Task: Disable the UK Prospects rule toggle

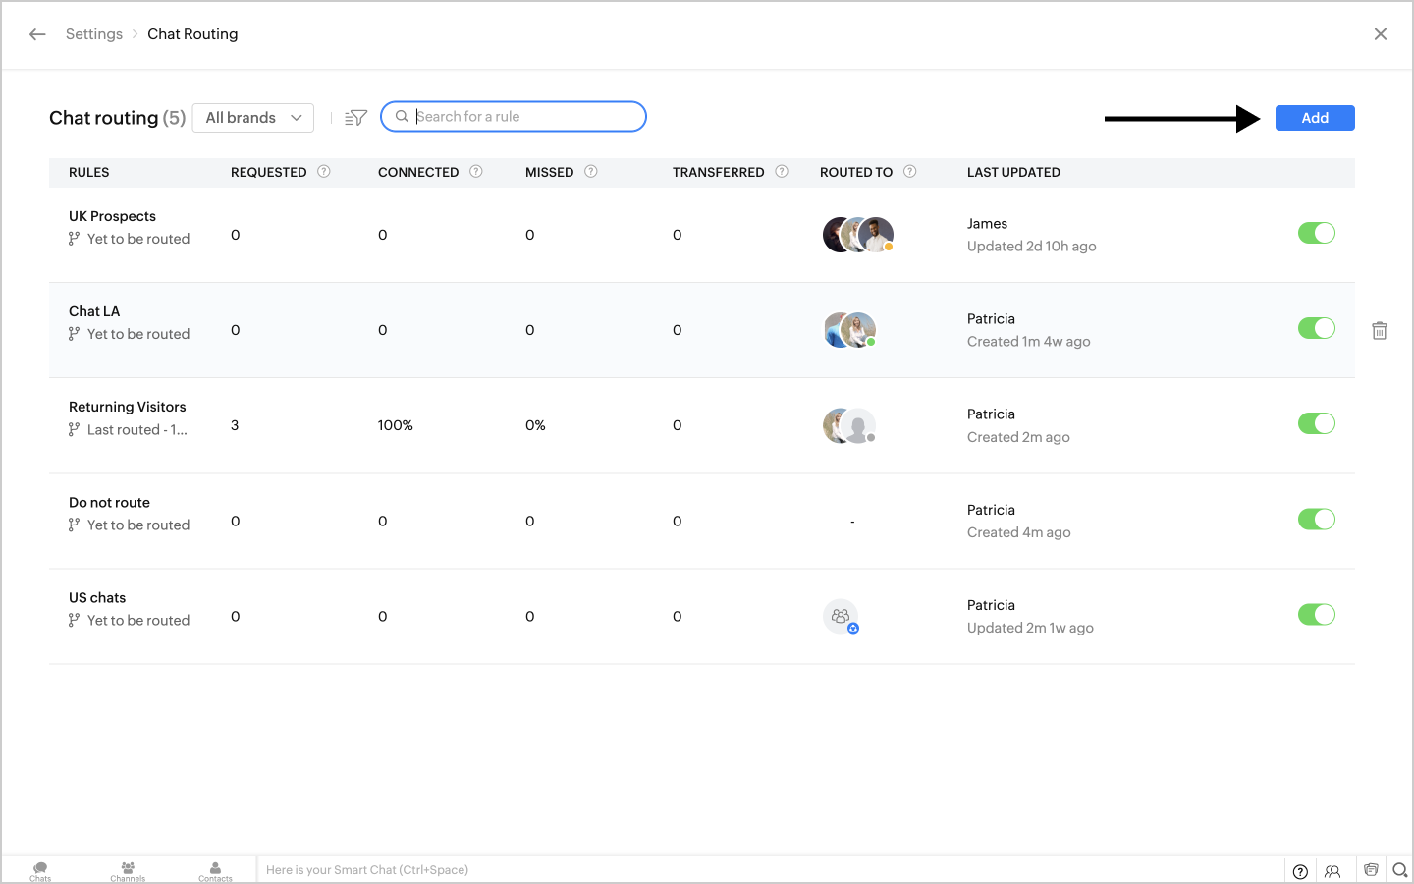Action: click(1316, 233)
